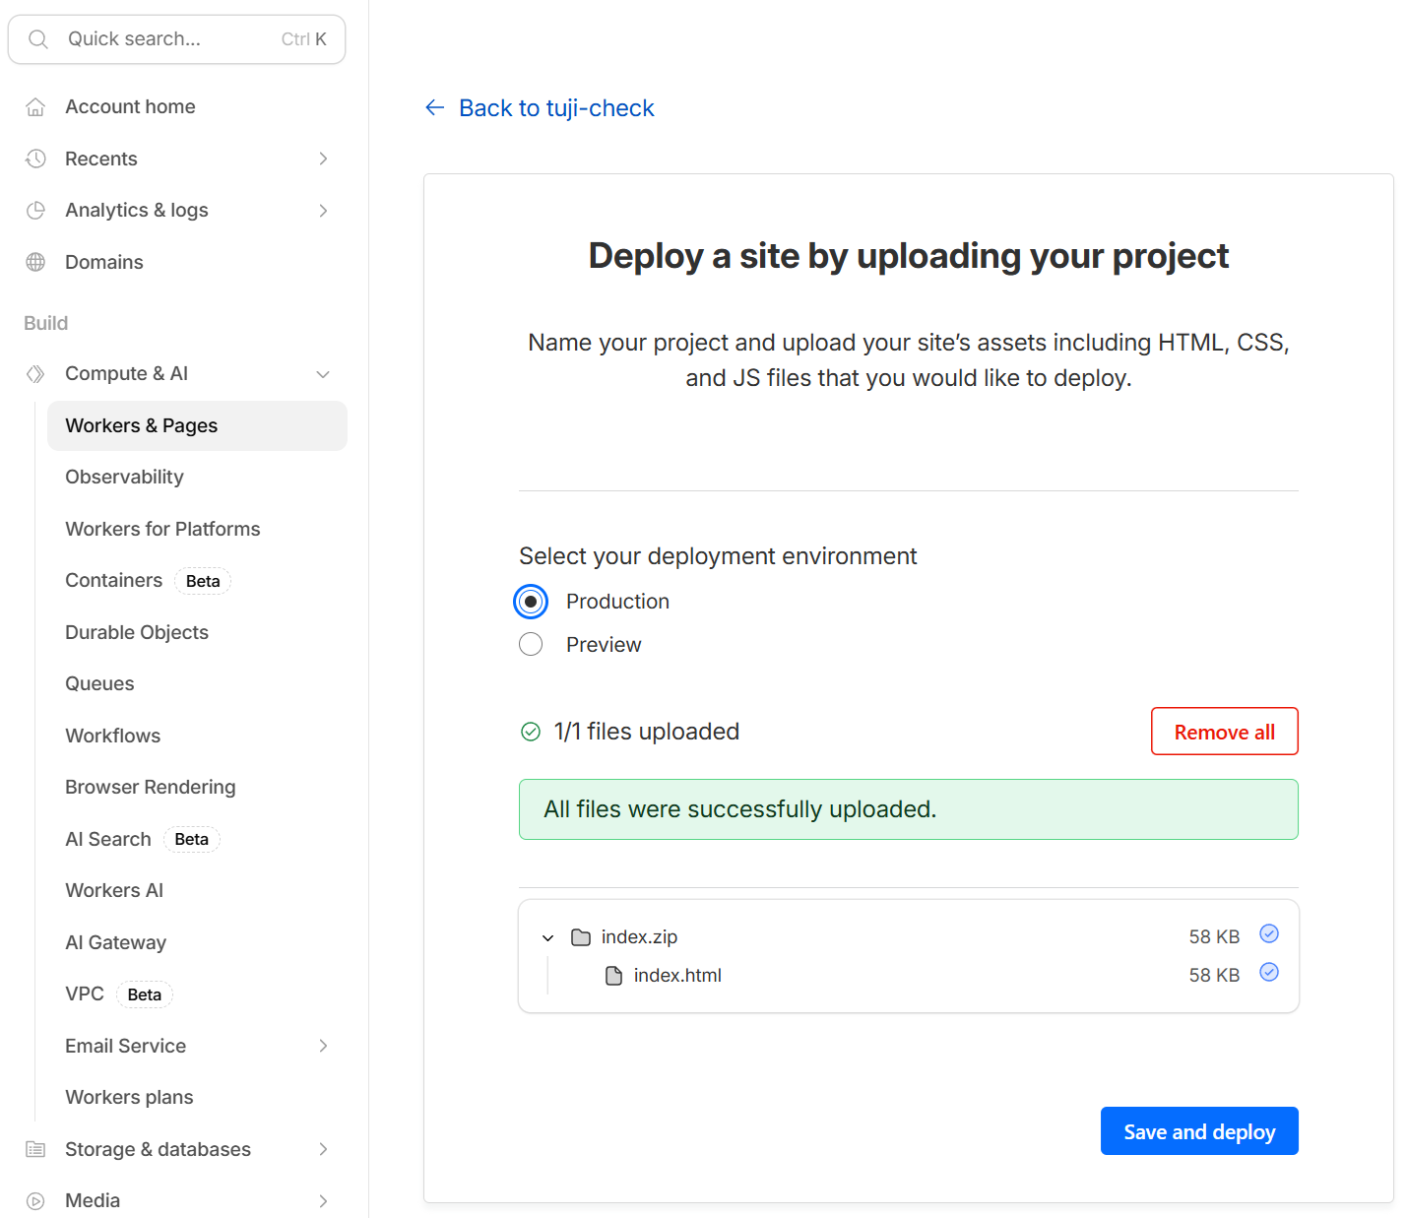Click the Remove all button
This screenshot has width=1406, height=1218.
[x=1224, y=732]
